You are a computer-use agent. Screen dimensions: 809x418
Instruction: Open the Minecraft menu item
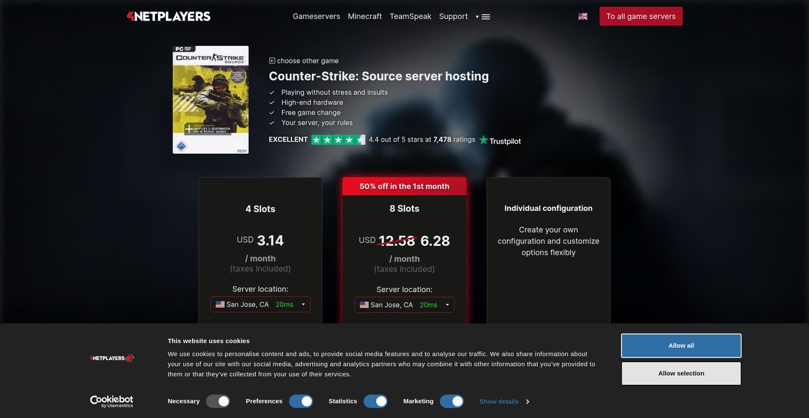pos(365,16)
